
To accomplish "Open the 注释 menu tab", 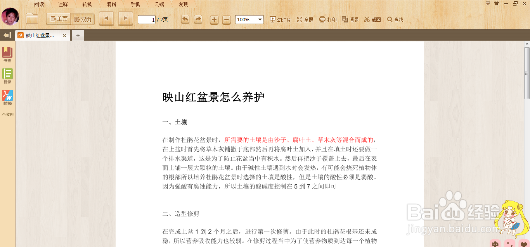I will [x=63, y=4].
